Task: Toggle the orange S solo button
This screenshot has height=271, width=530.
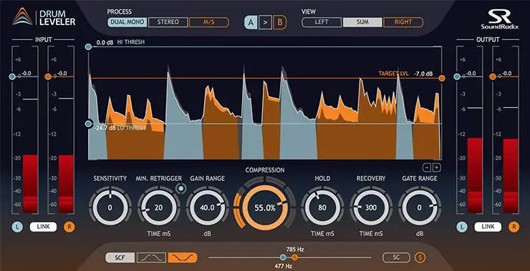Action: (x=421, y=258)
